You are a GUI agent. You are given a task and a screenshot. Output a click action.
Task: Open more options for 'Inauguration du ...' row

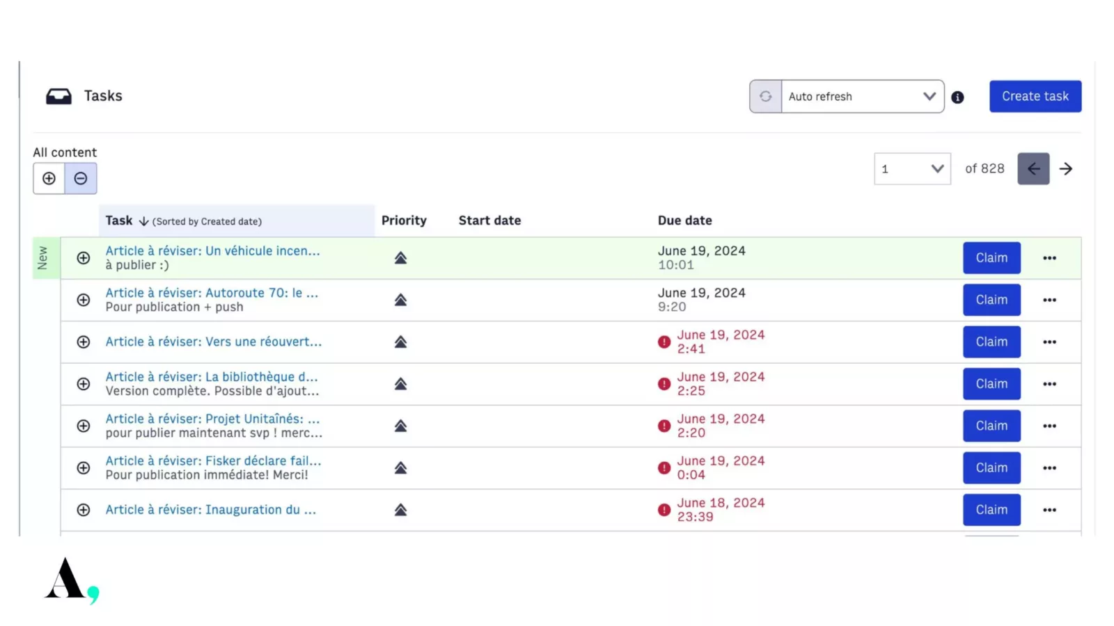pyautogui.click(x=1049, y=510)
